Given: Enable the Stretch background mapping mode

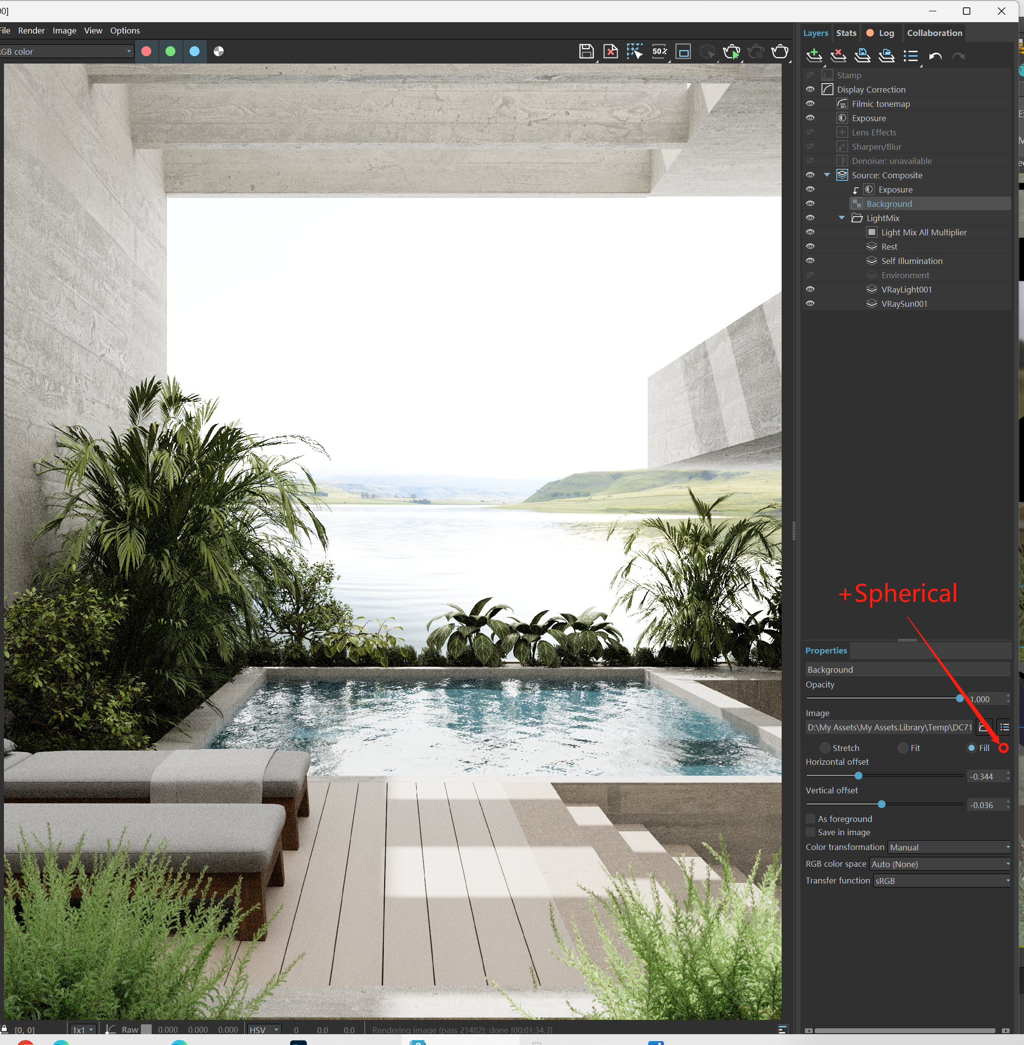Looking at the screenshot, I should click(824, 746).
